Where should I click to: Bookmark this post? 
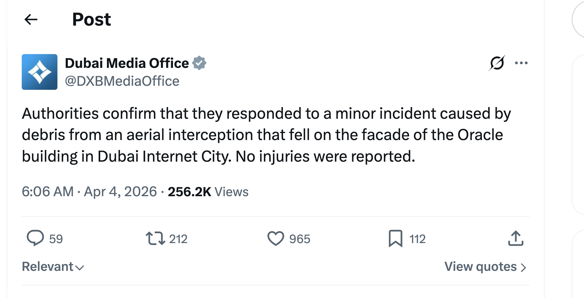(396, 238)
